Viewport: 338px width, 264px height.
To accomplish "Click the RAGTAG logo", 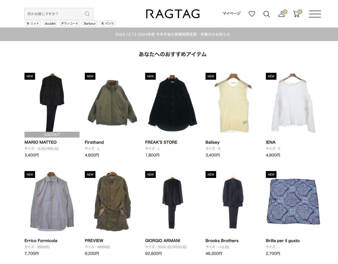I will 173,14.
